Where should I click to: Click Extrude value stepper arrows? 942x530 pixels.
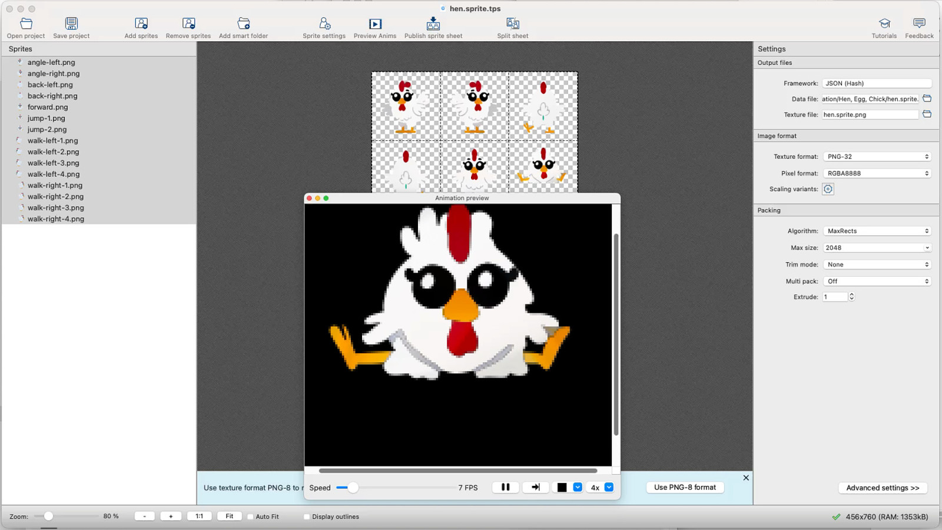point(851,297)
